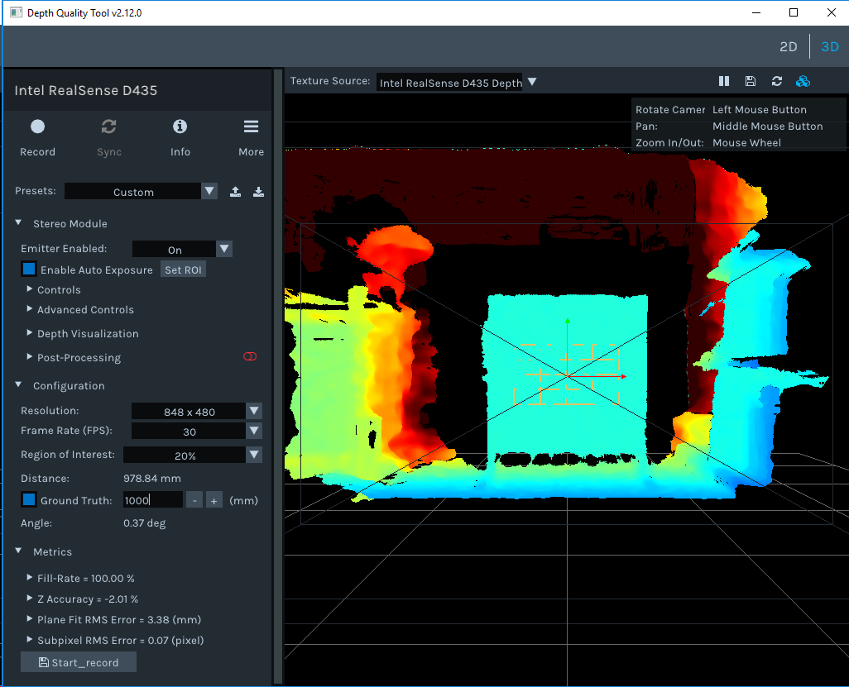This screenshot has height=687, width=849.
Task: Expand the Z Accuracy metric
Action: pyautogui.click(x=30, y=599)
